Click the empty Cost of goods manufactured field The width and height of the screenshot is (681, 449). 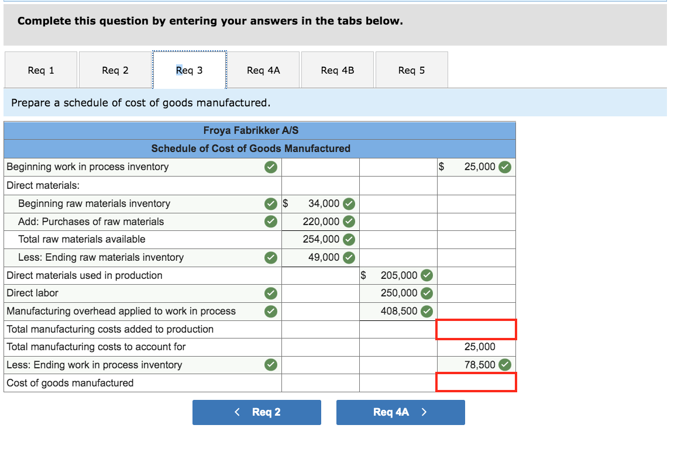[476, 382]
